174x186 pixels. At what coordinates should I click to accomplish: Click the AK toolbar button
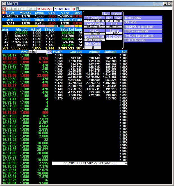click(8, 9)
